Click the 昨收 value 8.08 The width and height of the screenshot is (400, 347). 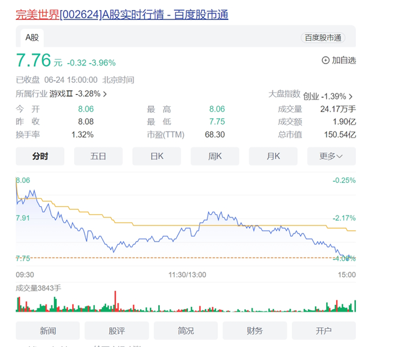tap(86, 121)
